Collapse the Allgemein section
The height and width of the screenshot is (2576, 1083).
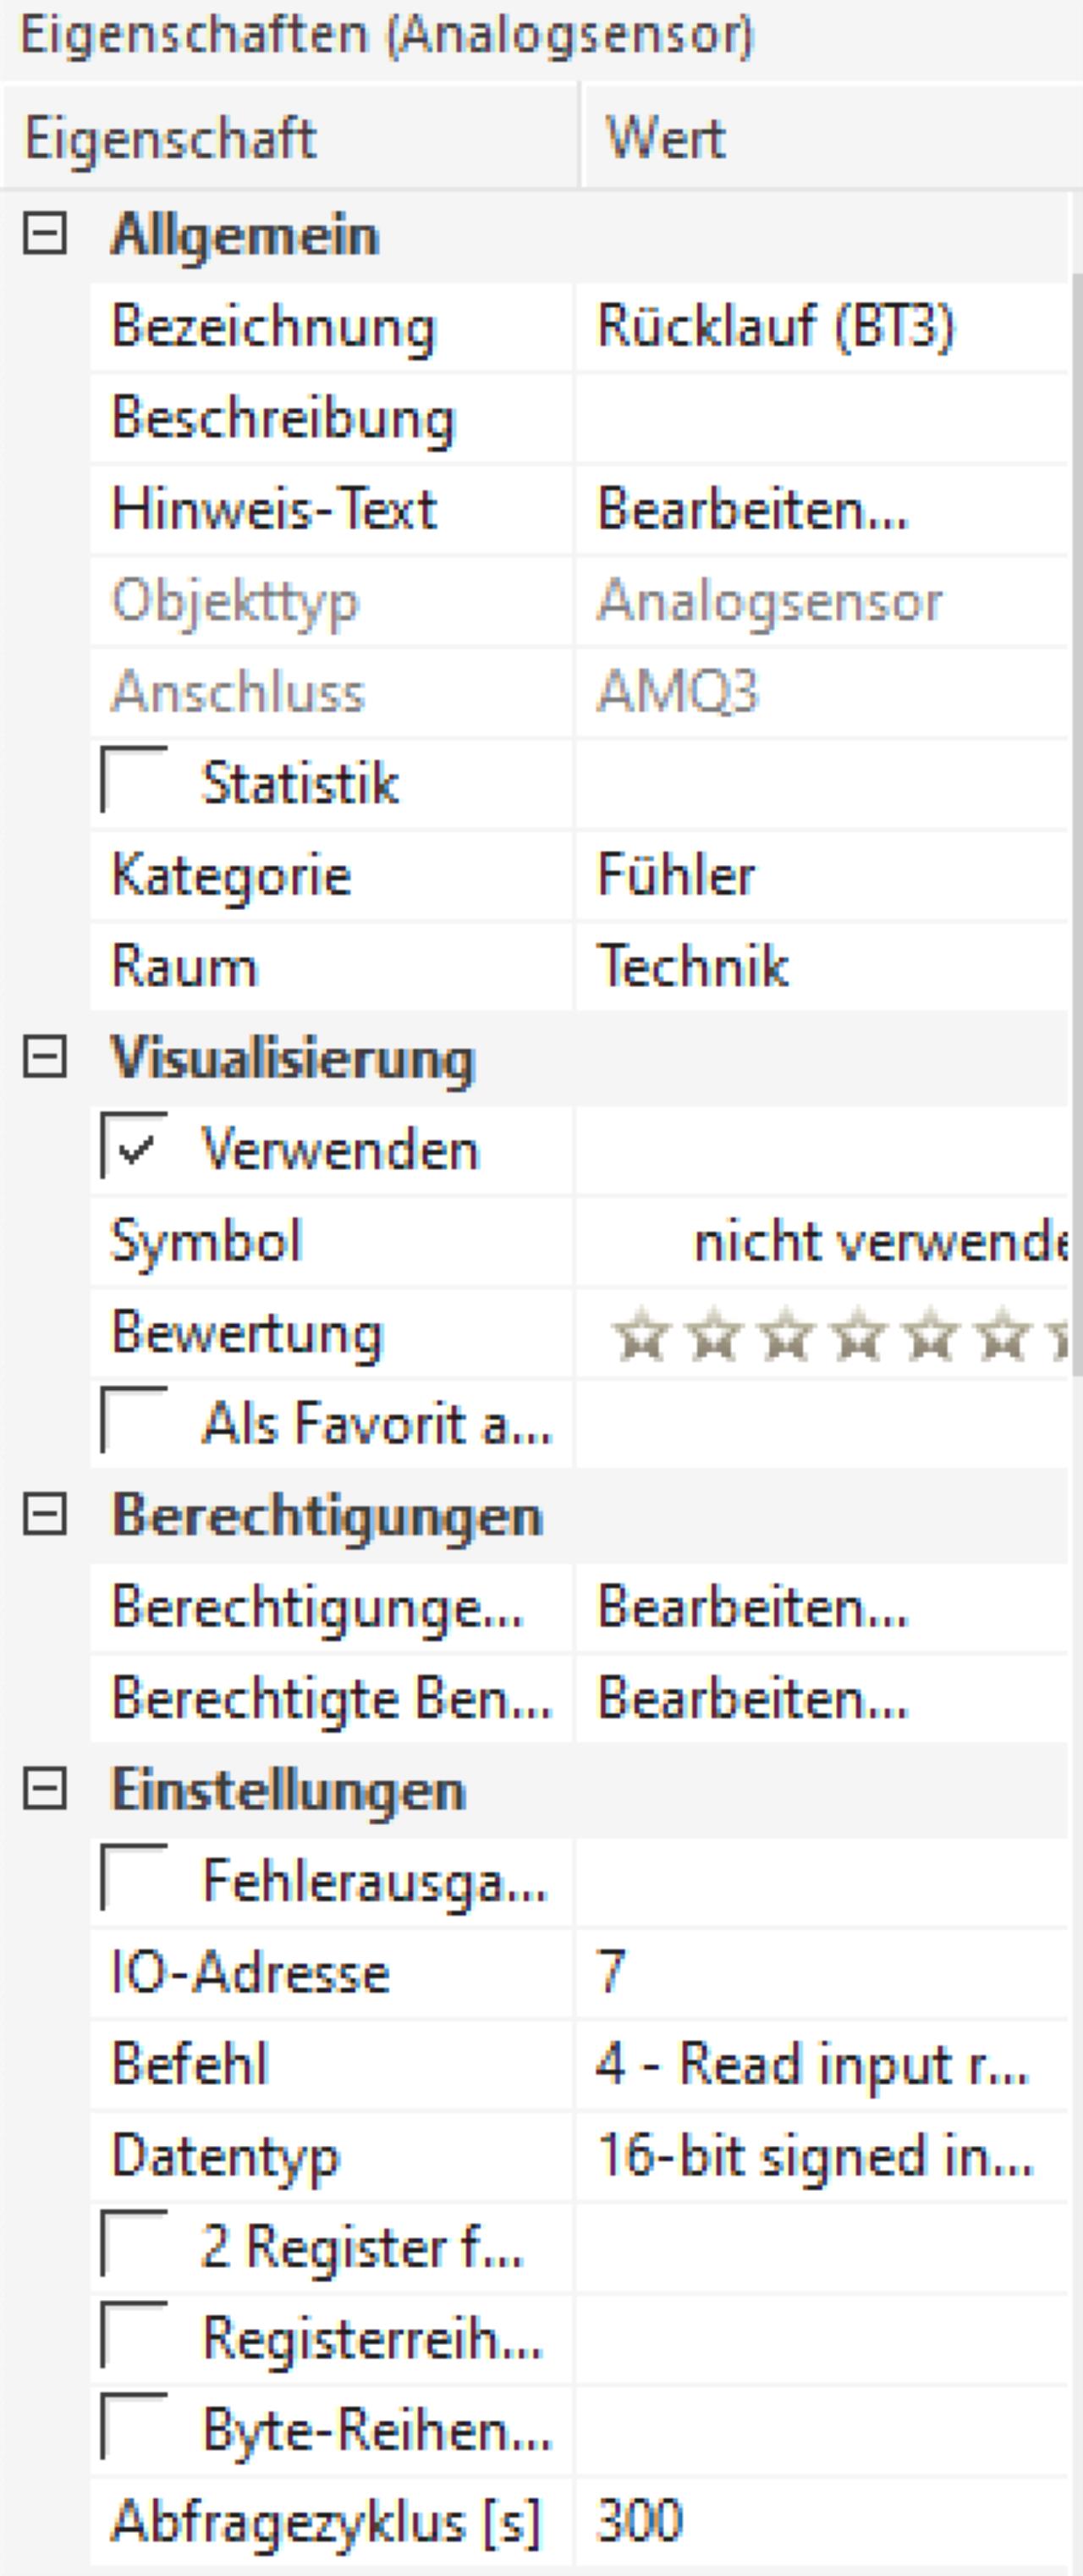(x=45, y=235)
